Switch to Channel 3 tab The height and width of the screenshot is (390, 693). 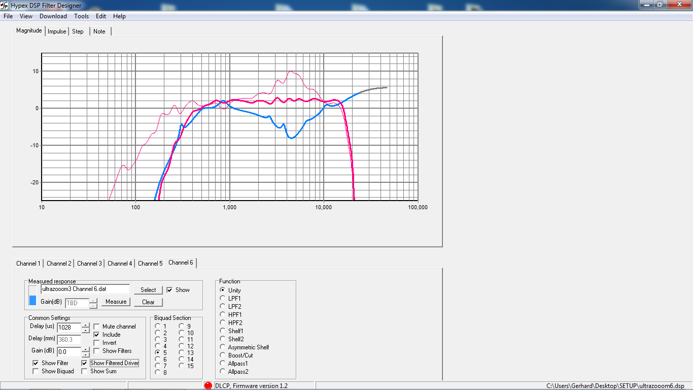89,264
